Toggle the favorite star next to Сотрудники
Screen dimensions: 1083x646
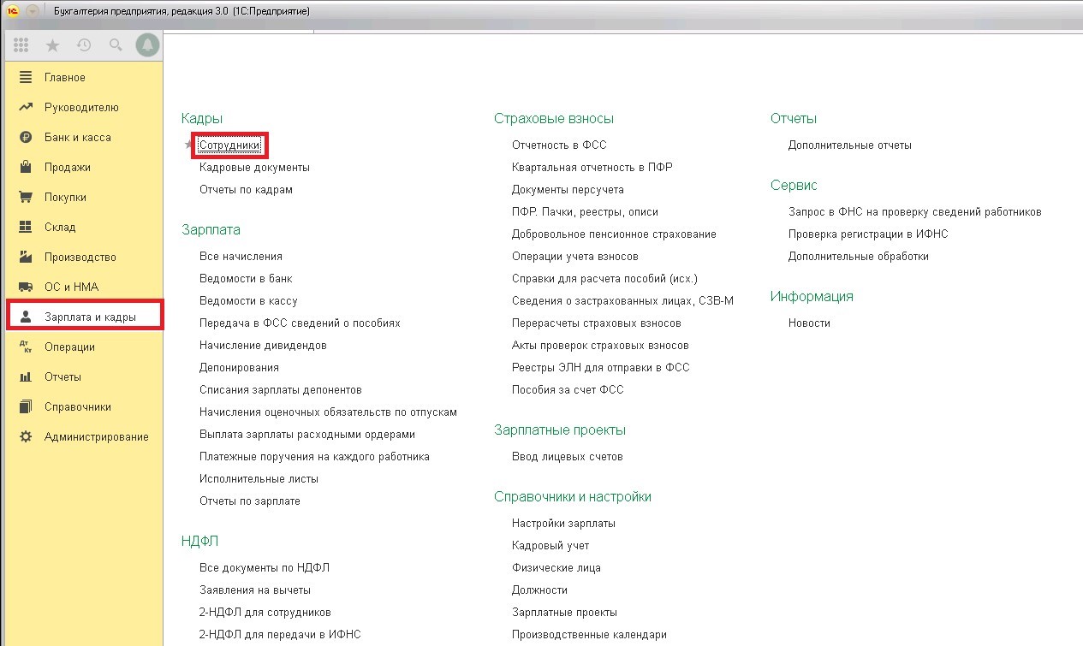coord(190,145)
